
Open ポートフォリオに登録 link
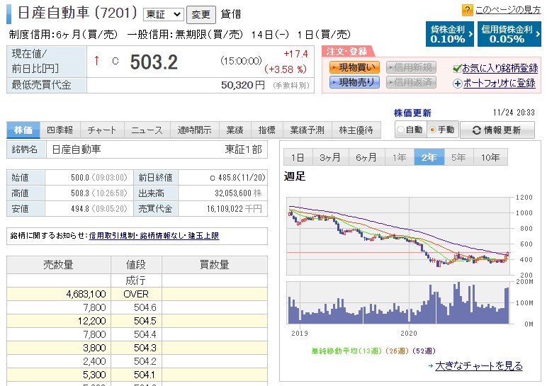click(500, 84)
